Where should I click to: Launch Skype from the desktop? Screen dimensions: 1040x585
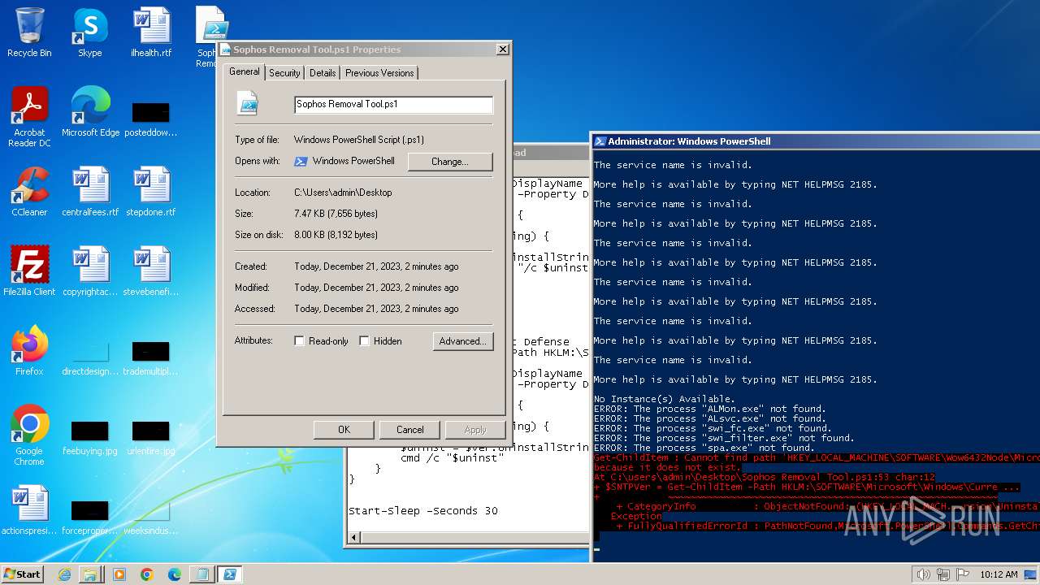(x=89, y=32)
